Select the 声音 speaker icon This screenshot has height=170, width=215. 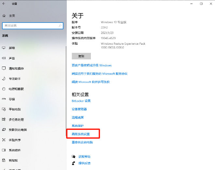tap(4, 58)
